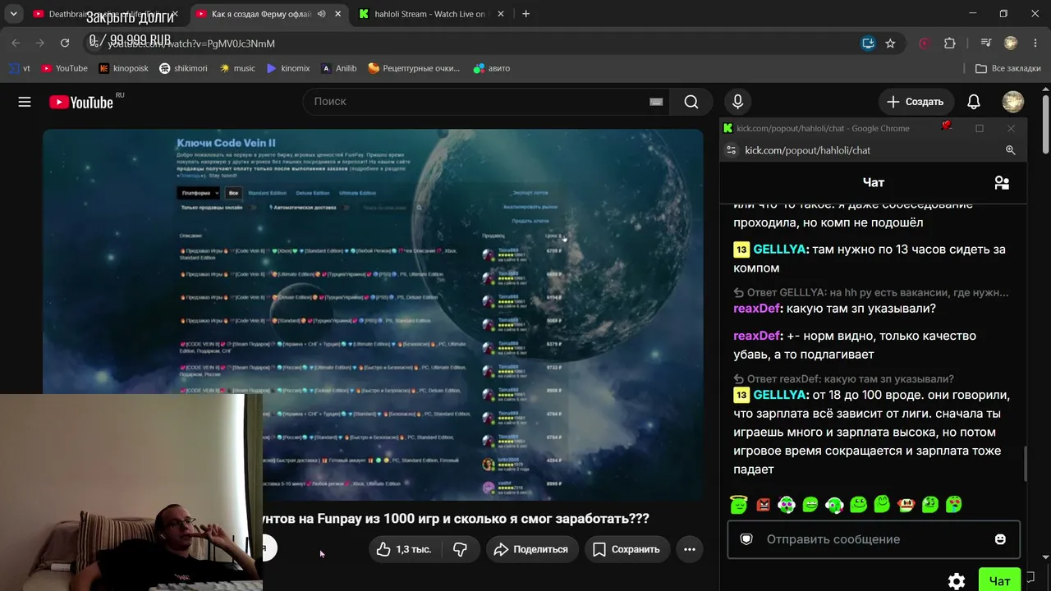Open the vt bookmark
Image resolution: width=1051 pixels, height=591 pixels.
click(20, 69)
